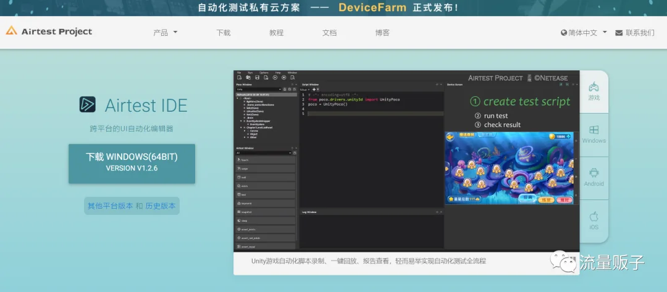The image size is (667, 292).
Task: Open the 简体中文 language dropdown
Action: point(584,33)
